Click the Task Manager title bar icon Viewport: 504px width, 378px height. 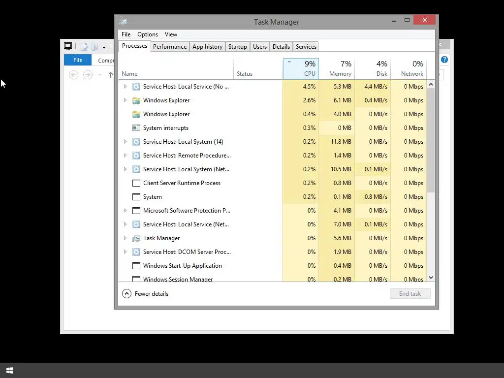point(123,22)
